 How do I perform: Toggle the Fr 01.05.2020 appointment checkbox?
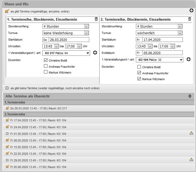pos(7,134)
